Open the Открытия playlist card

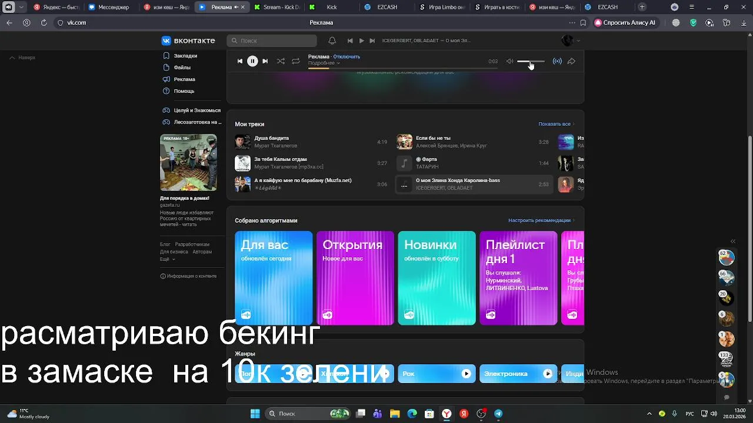[x=355, y=278]
